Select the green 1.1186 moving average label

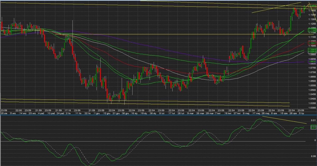[312, 31]
